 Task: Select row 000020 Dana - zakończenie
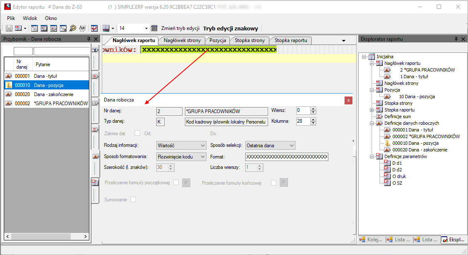tap(47, 94)
